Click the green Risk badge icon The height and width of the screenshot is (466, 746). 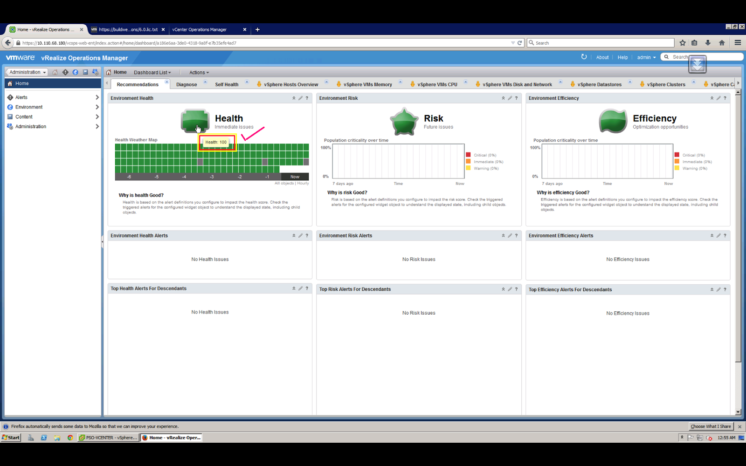[404, 122]
